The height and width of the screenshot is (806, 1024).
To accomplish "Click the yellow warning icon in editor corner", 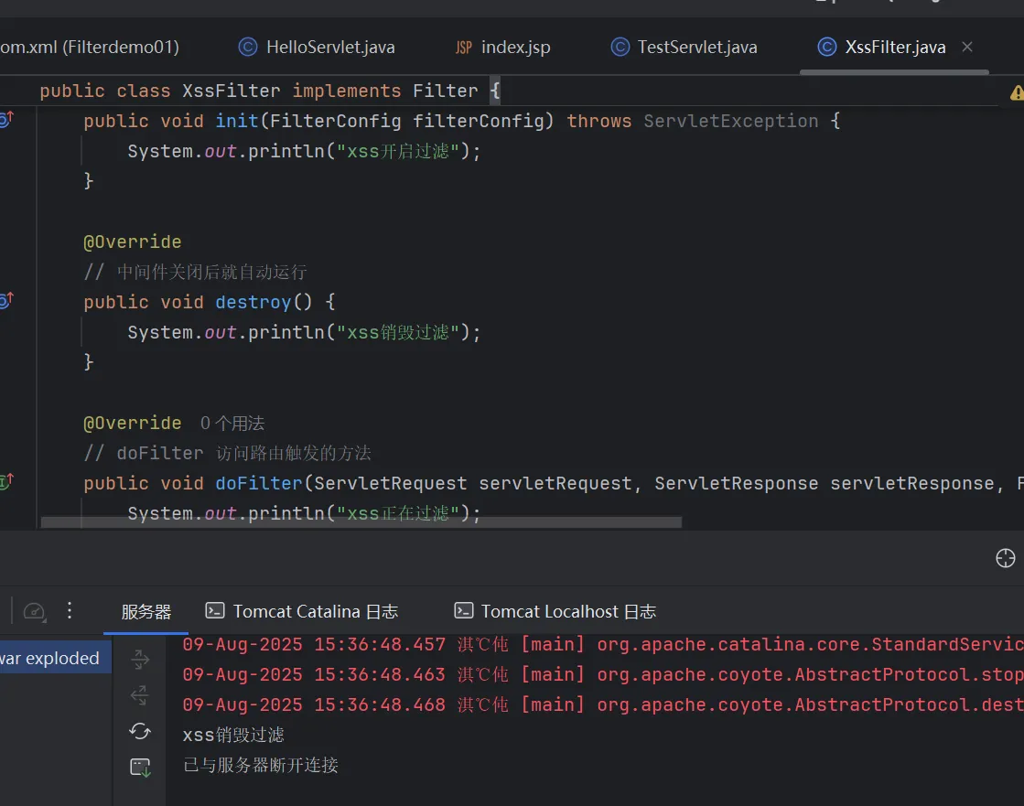I will 1016,92.
